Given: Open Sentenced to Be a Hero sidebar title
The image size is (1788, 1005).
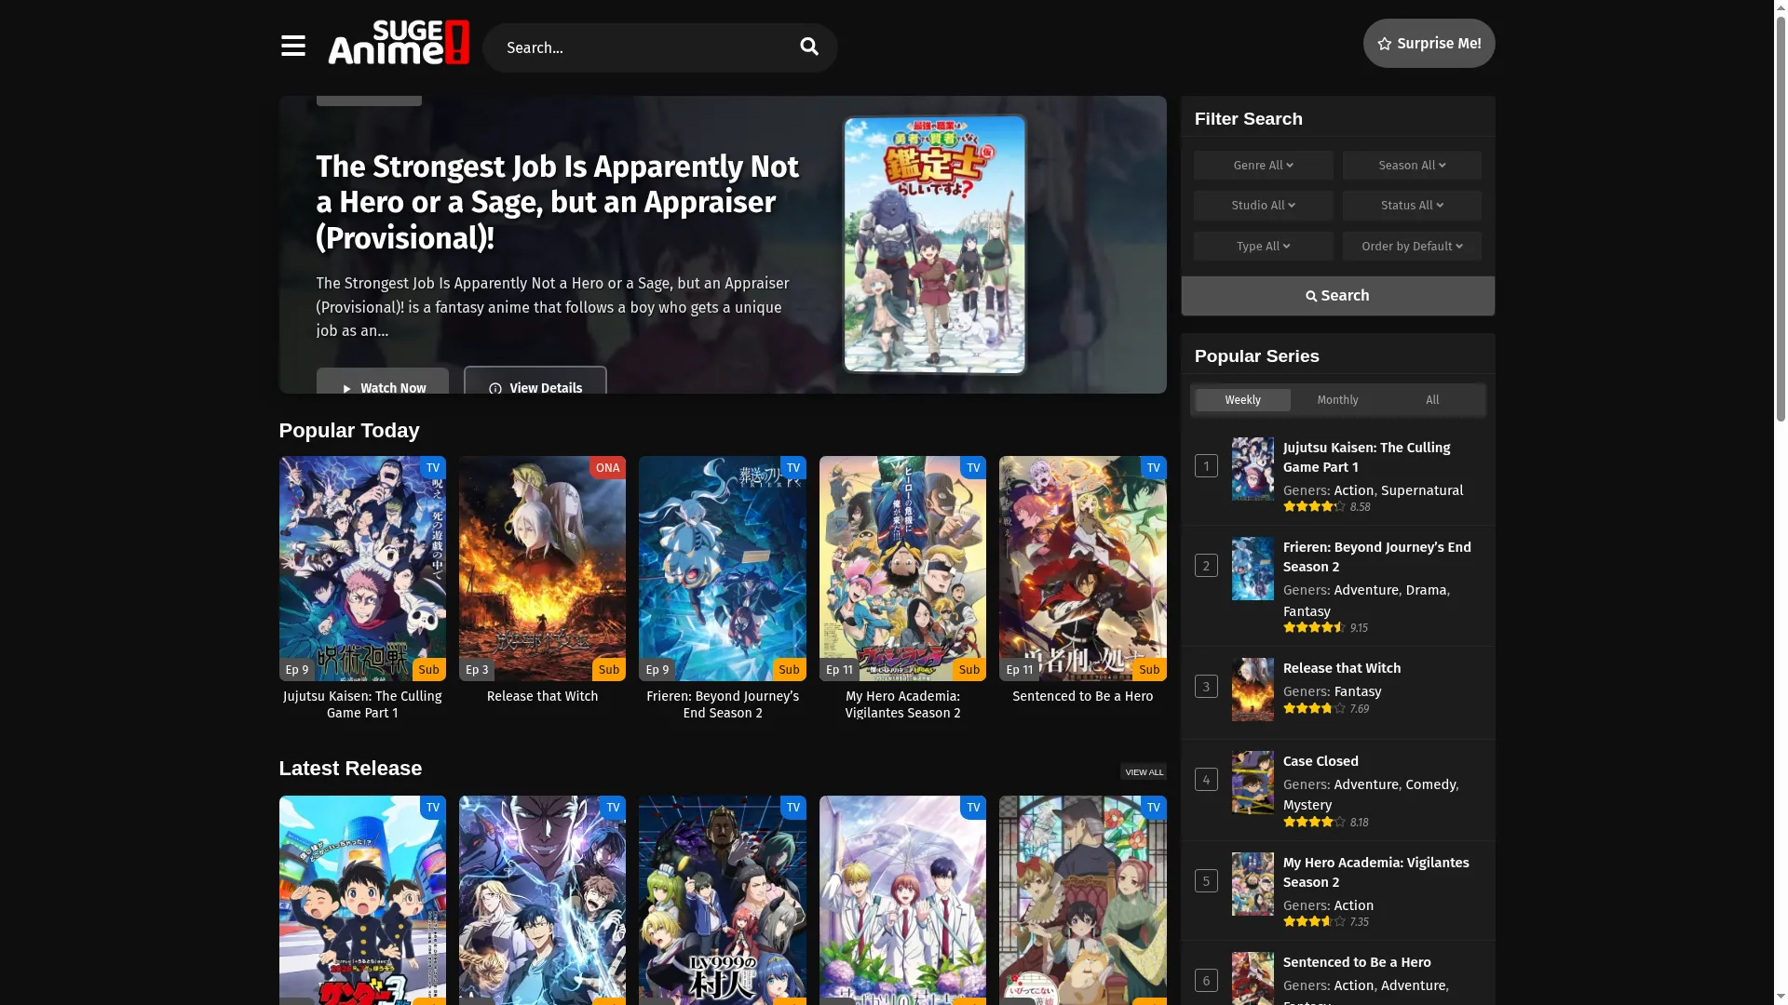Looking at the screenshot, I should point(1356,962).
